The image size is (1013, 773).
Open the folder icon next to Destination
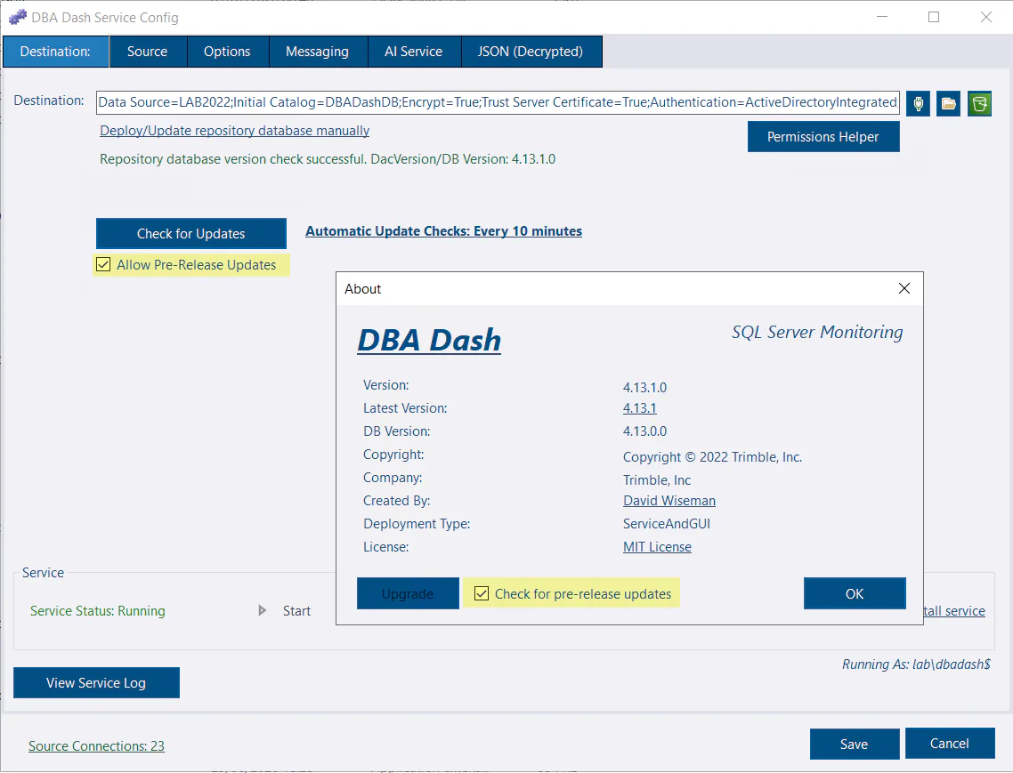[948, 103]
